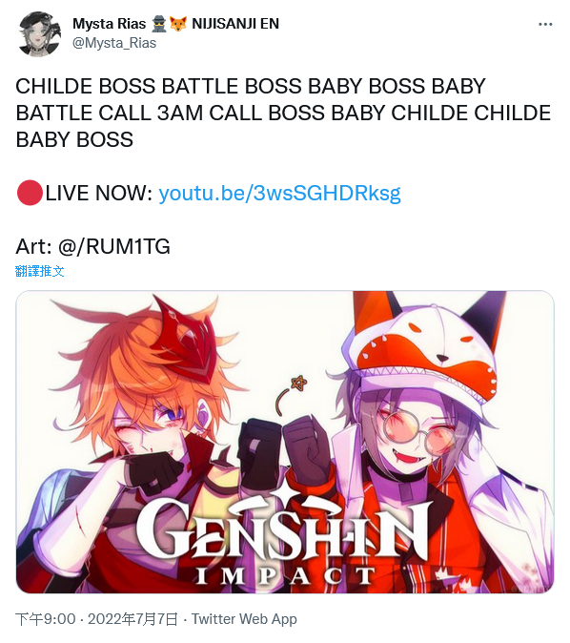Click the detective emoji beside the name
This screenshot has height=643, width=570.
[x=159, y=24]
